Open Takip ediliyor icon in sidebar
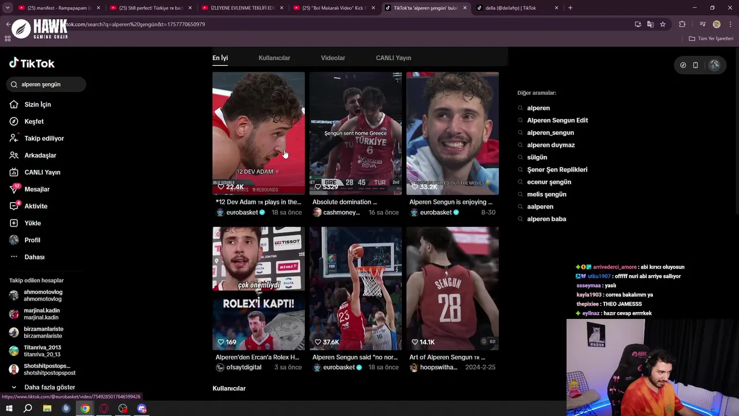Viewport: 739px width, 416px height. coord(14,138)
